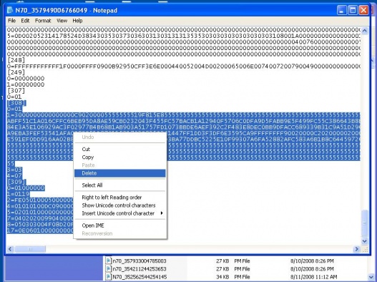Minimize the Notepad window
The width and height of the screenshot is (377, 282).
(x=342, y=10)
